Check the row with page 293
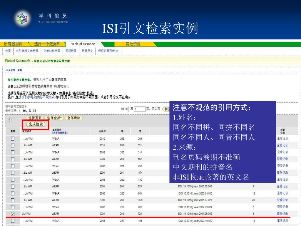 pos(13,166)
